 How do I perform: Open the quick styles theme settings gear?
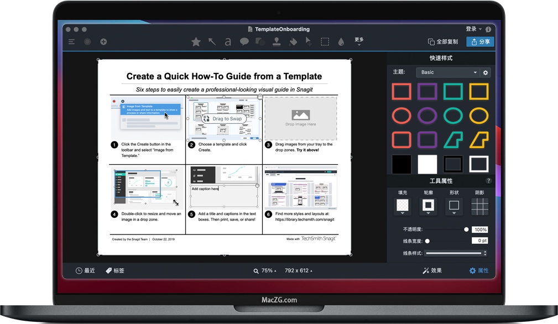[485, 72]
